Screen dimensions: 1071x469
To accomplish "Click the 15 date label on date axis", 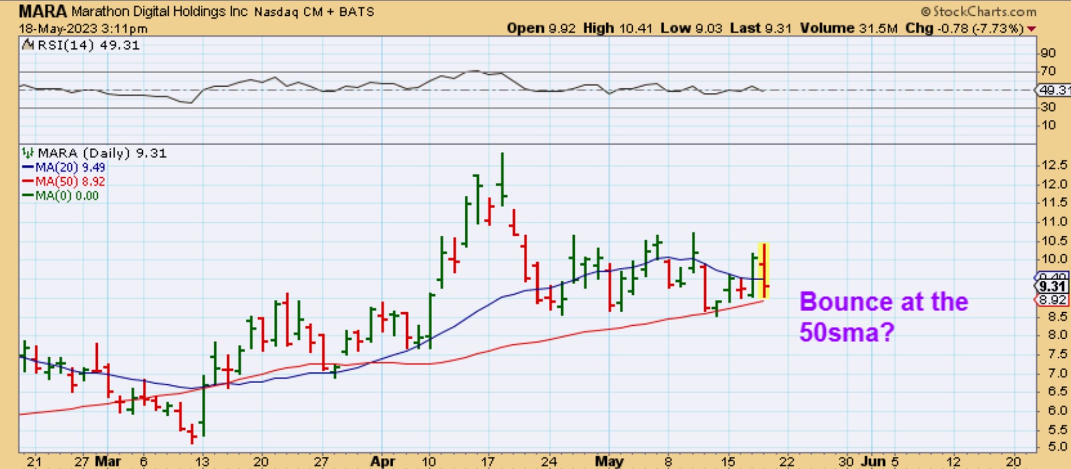I will pos(727,461).
